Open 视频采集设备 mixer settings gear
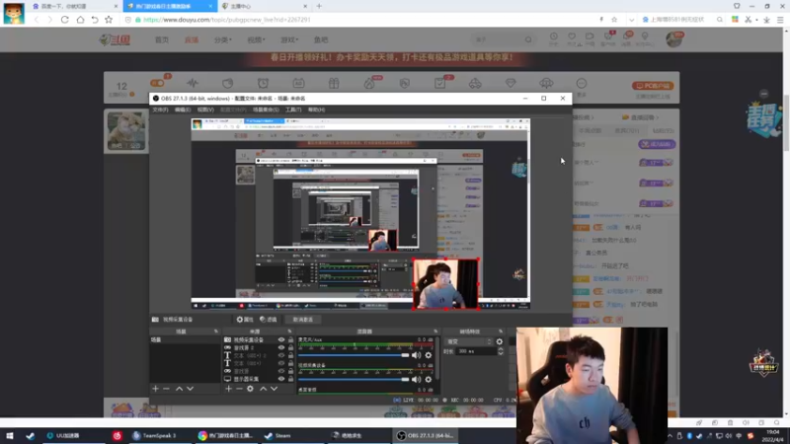The image size is (790, 444). pos(429,380)
